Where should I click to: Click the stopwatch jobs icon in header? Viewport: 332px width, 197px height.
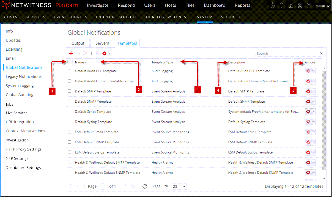point(273,6)
